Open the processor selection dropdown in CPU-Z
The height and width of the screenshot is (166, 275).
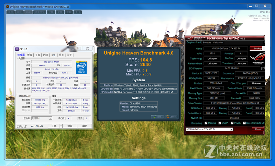tap(50, 118)
